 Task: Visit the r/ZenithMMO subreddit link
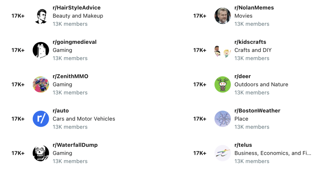coord(70,76)
